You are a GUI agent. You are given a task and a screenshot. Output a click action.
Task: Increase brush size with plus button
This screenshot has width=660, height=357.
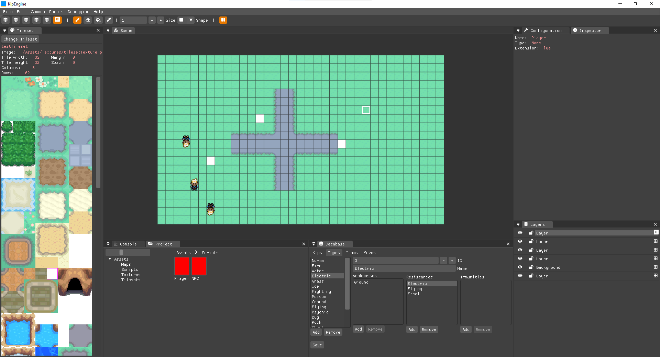pos(161,20)
